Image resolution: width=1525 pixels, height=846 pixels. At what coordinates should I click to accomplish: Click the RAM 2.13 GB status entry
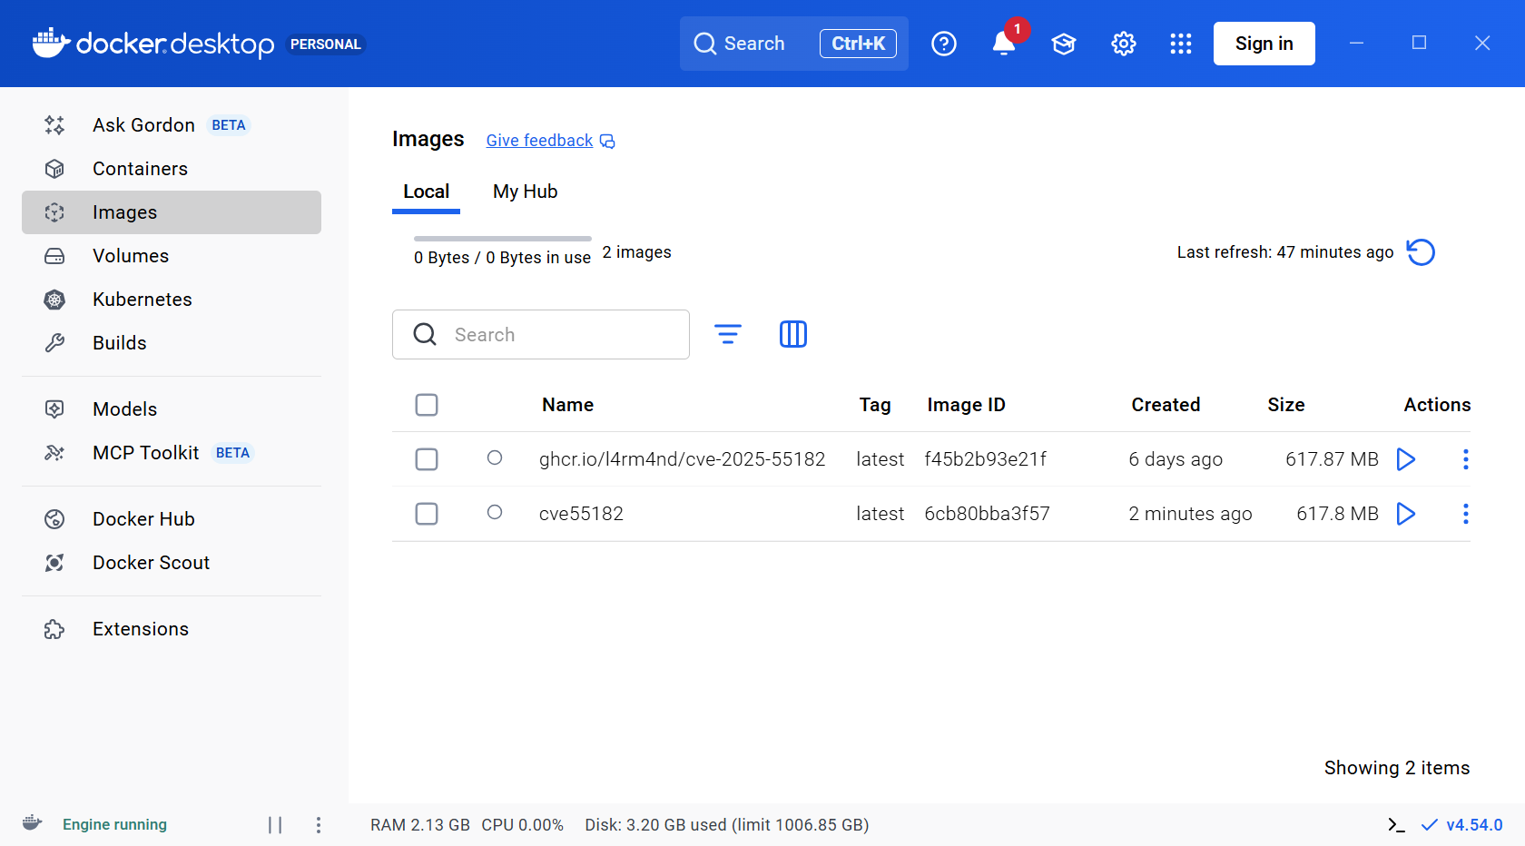tap(420, 824)
